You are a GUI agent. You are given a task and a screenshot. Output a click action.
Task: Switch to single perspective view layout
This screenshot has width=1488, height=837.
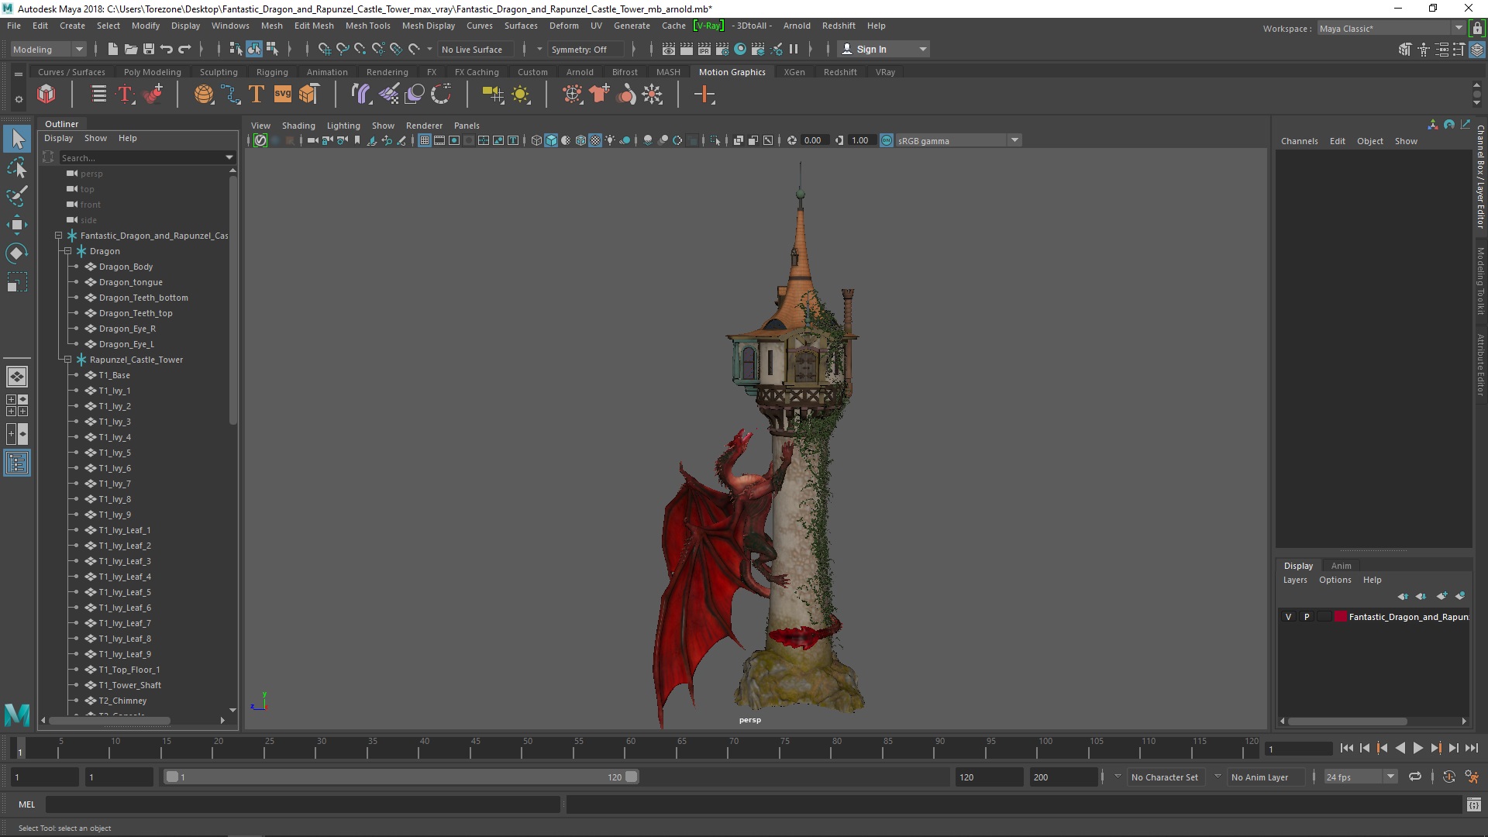(17, 377)
